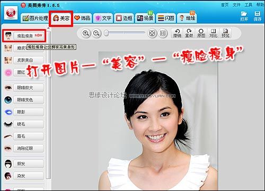Click the 染发 button
The image size is (265, 191).
click(x=29, y=176)
